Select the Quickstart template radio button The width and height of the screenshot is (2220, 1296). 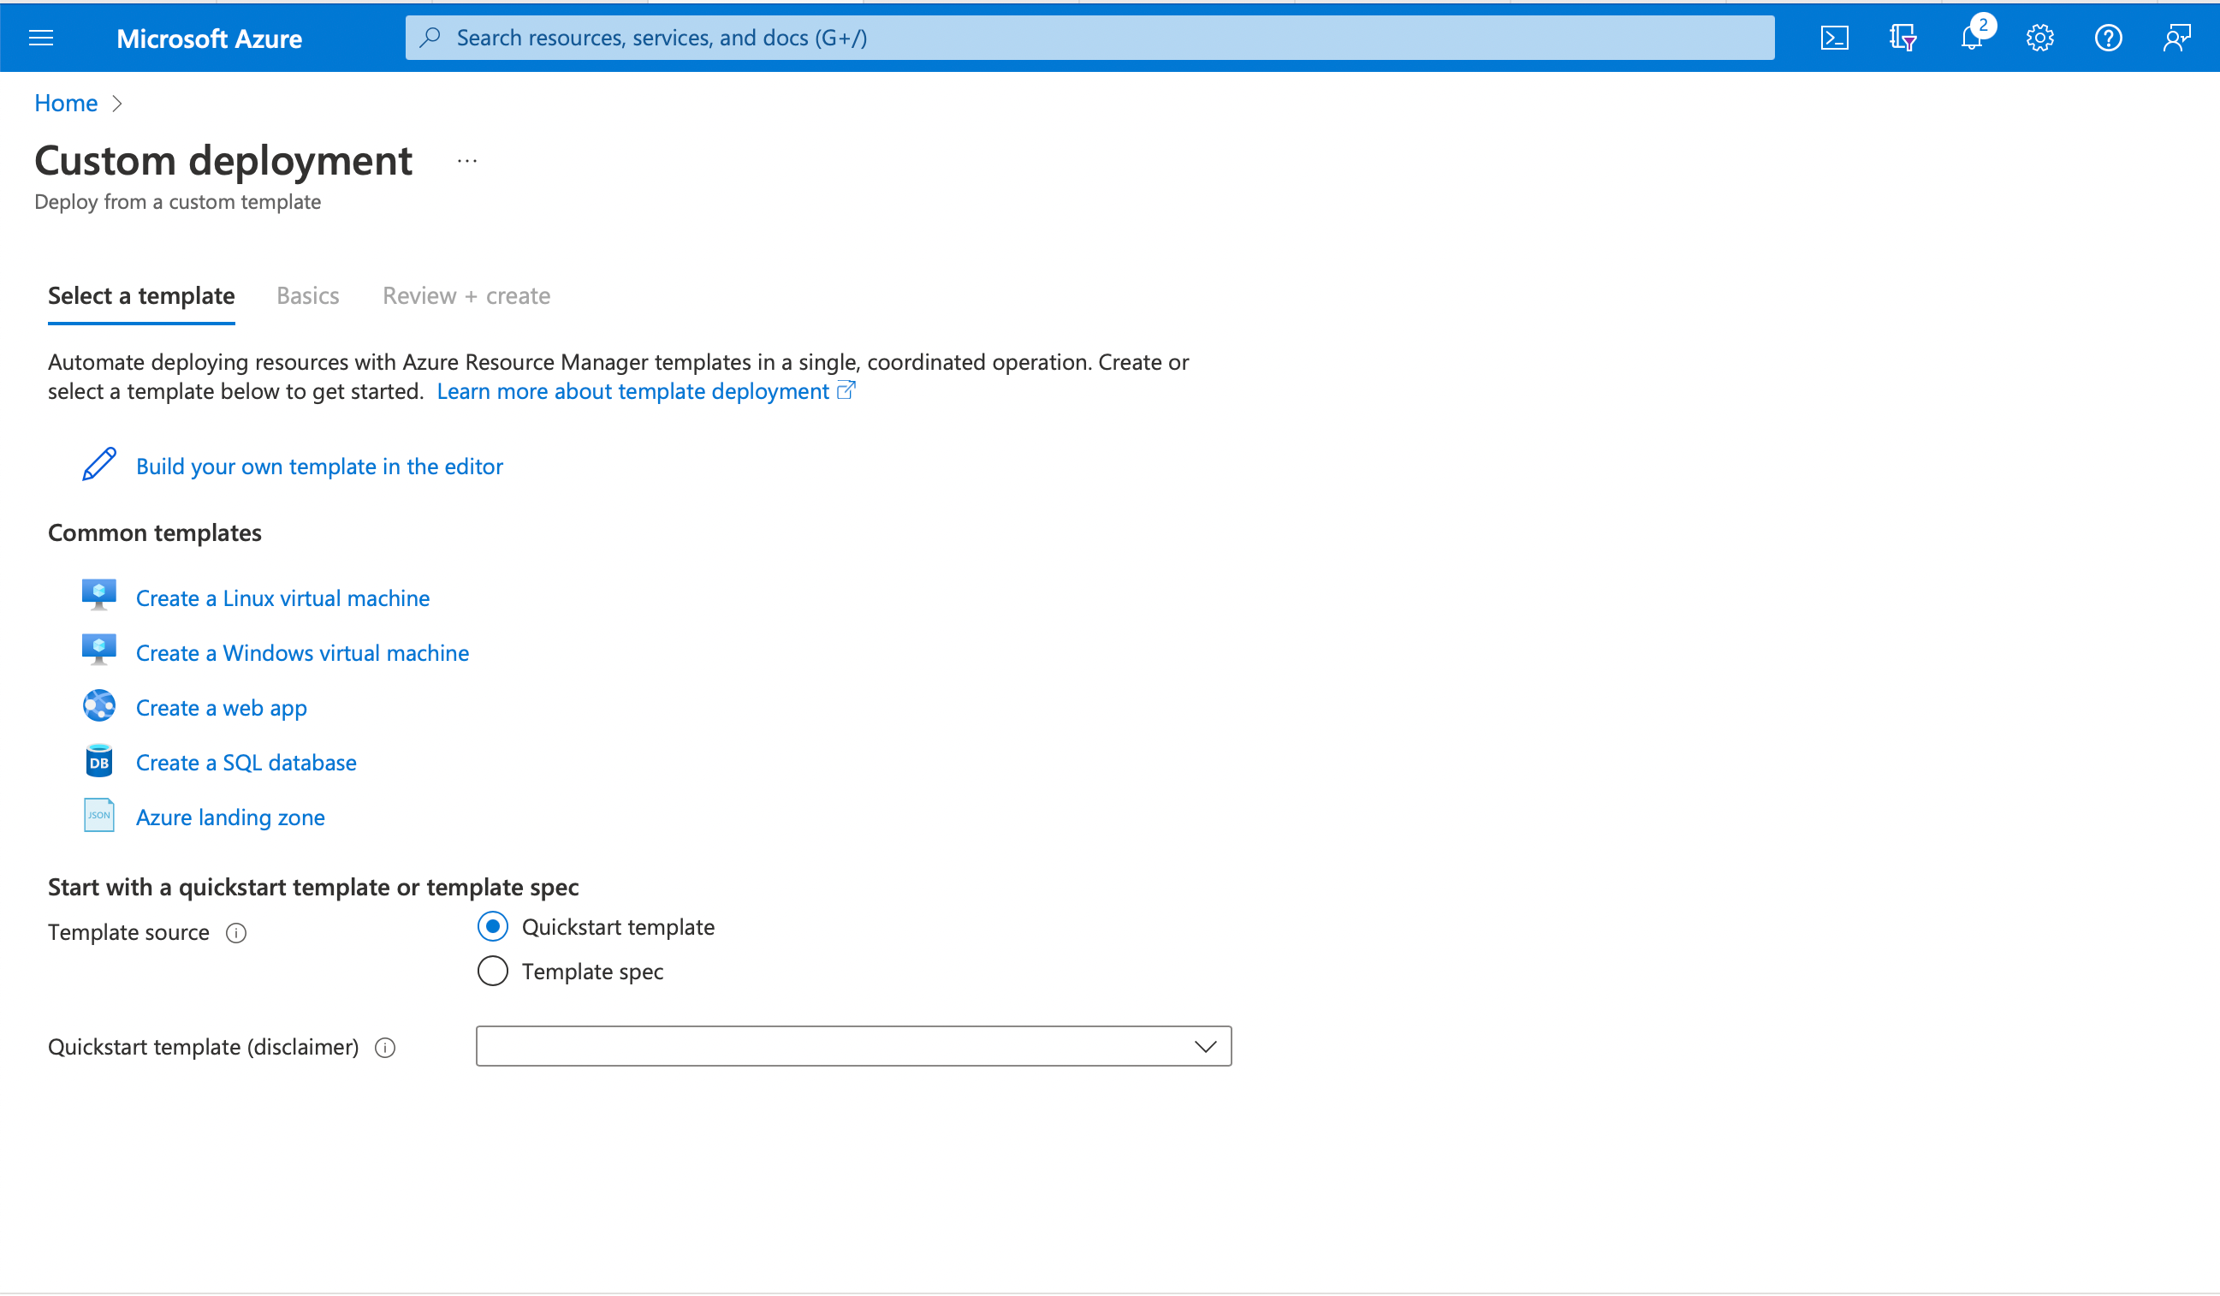492,927
